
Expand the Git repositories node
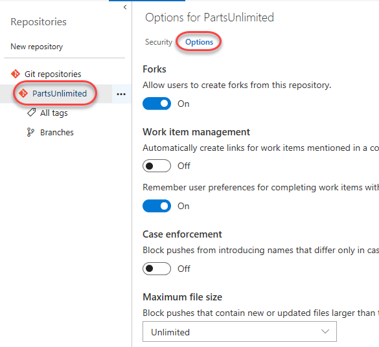pos(53,74)
